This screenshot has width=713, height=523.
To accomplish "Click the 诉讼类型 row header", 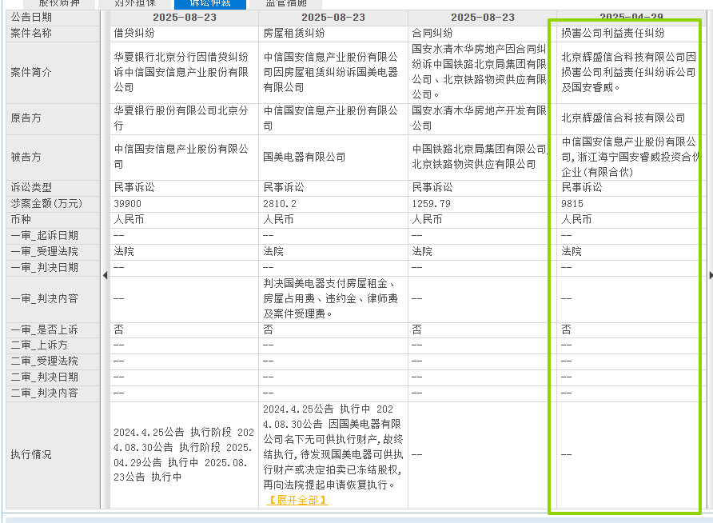I will coord(53,188).
